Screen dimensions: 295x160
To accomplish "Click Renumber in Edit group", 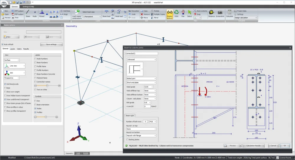I will [x=134, y=11].
